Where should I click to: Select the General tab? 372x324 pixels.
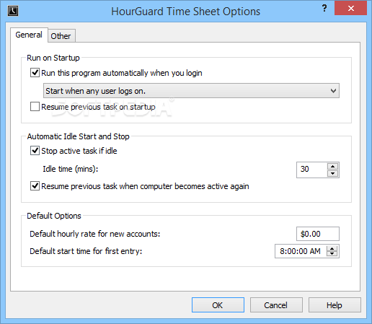click(29, 35)
